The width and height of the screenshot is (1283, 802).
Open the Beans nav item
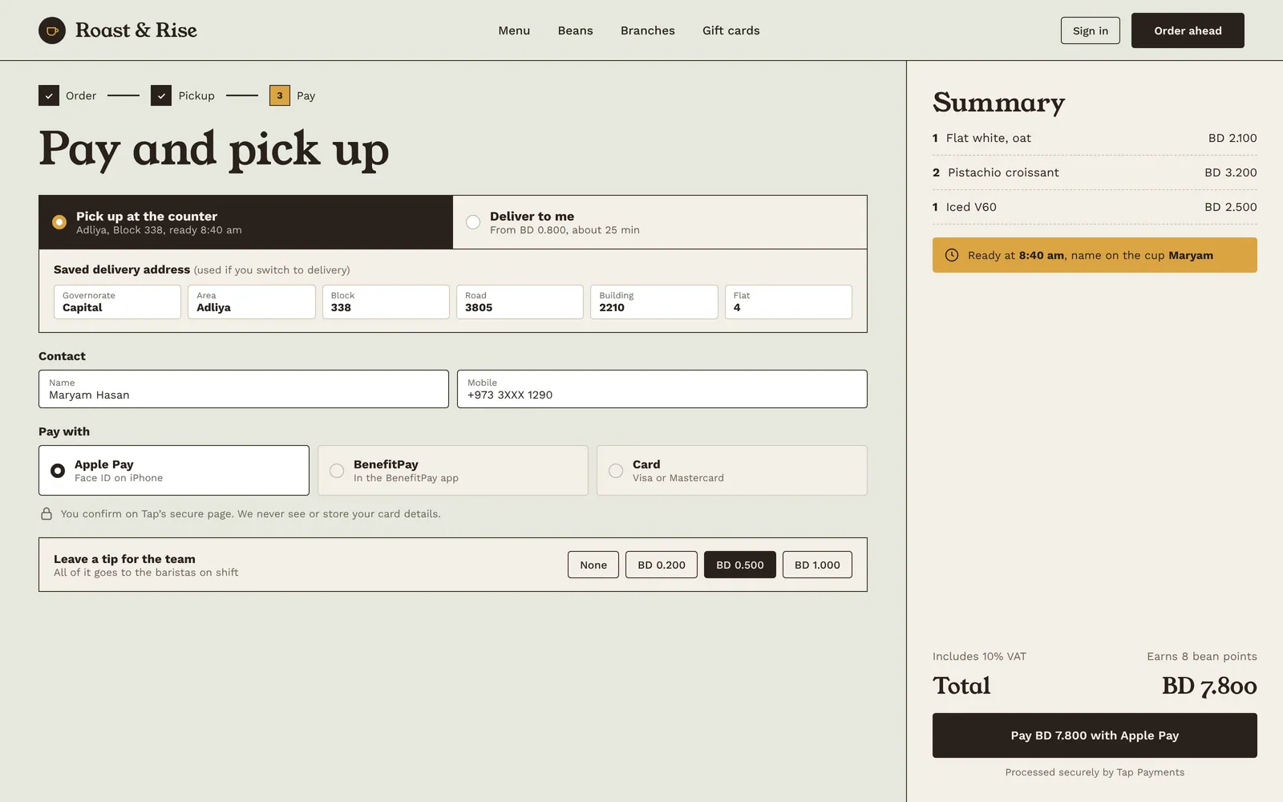[576, 30]
